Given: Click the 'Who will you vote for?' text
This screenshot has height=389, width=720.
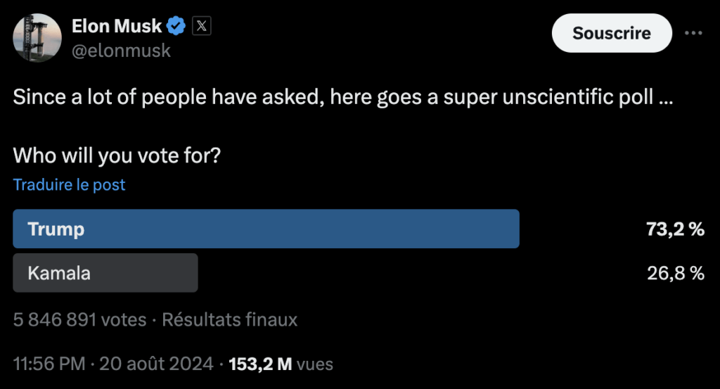Looking at the screenshot, I should [117, 155].
